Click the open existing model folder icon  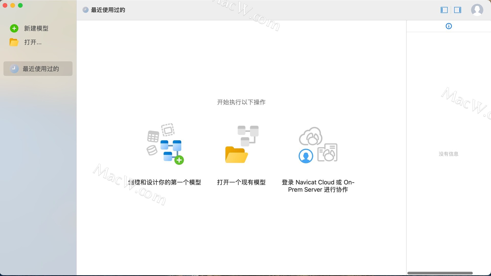[242, 144]
